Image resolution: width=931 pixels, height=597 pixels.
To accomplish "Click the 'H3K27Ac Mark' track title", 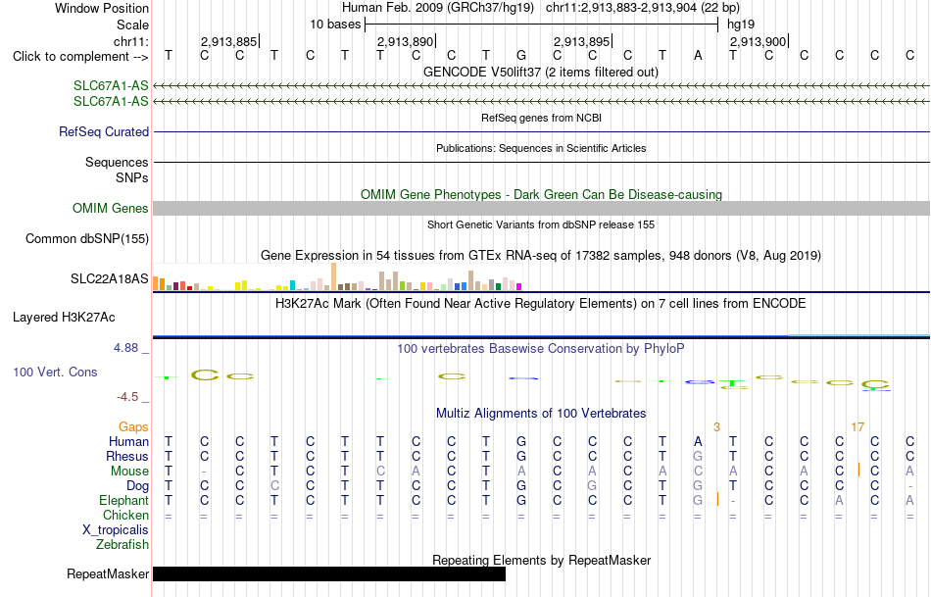I will pyautogui.click(x=541, y=304).
